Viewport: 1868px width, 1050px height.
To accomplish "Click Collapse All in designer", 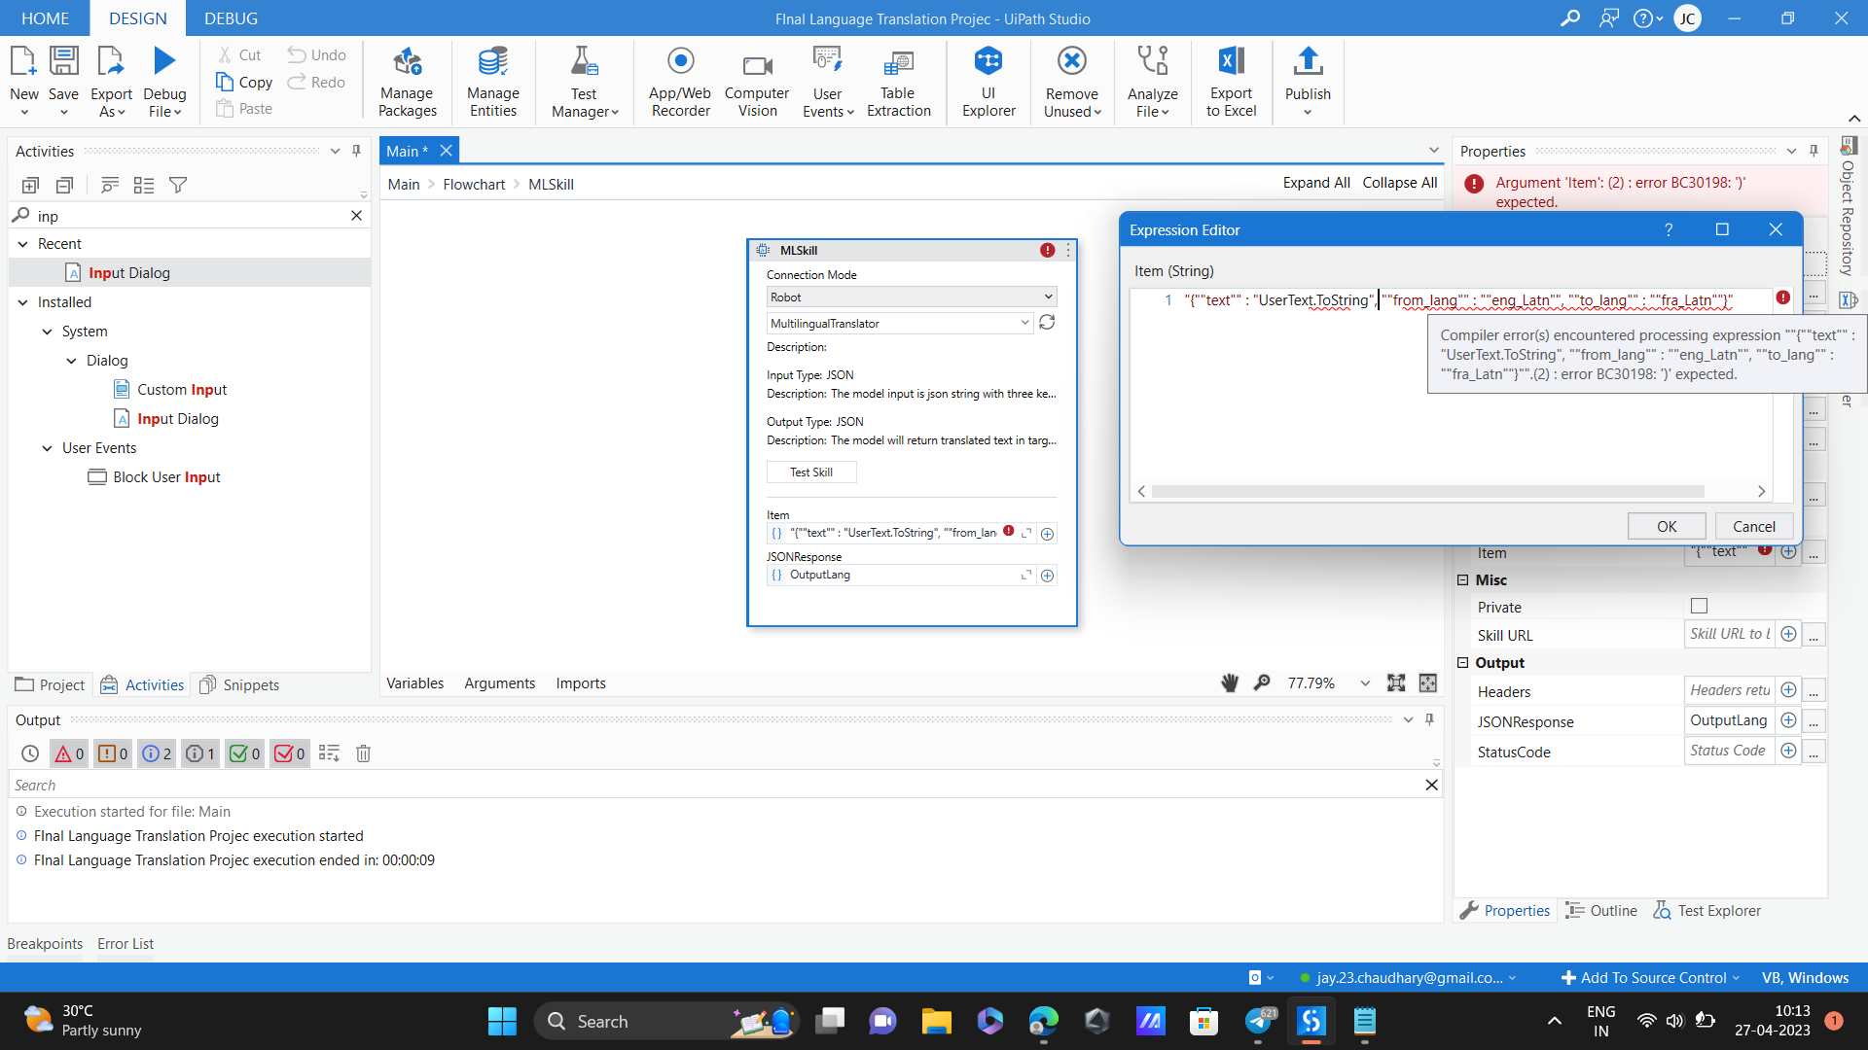I will point(1400,183).
